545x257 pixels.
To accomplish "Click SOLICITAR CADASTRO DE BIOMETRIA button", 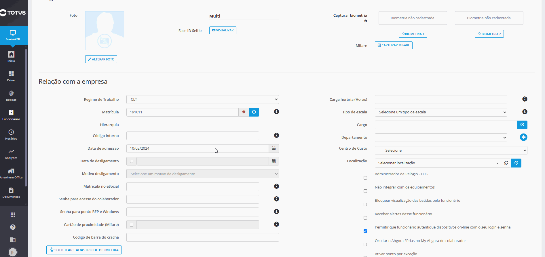I will (84, 250).
